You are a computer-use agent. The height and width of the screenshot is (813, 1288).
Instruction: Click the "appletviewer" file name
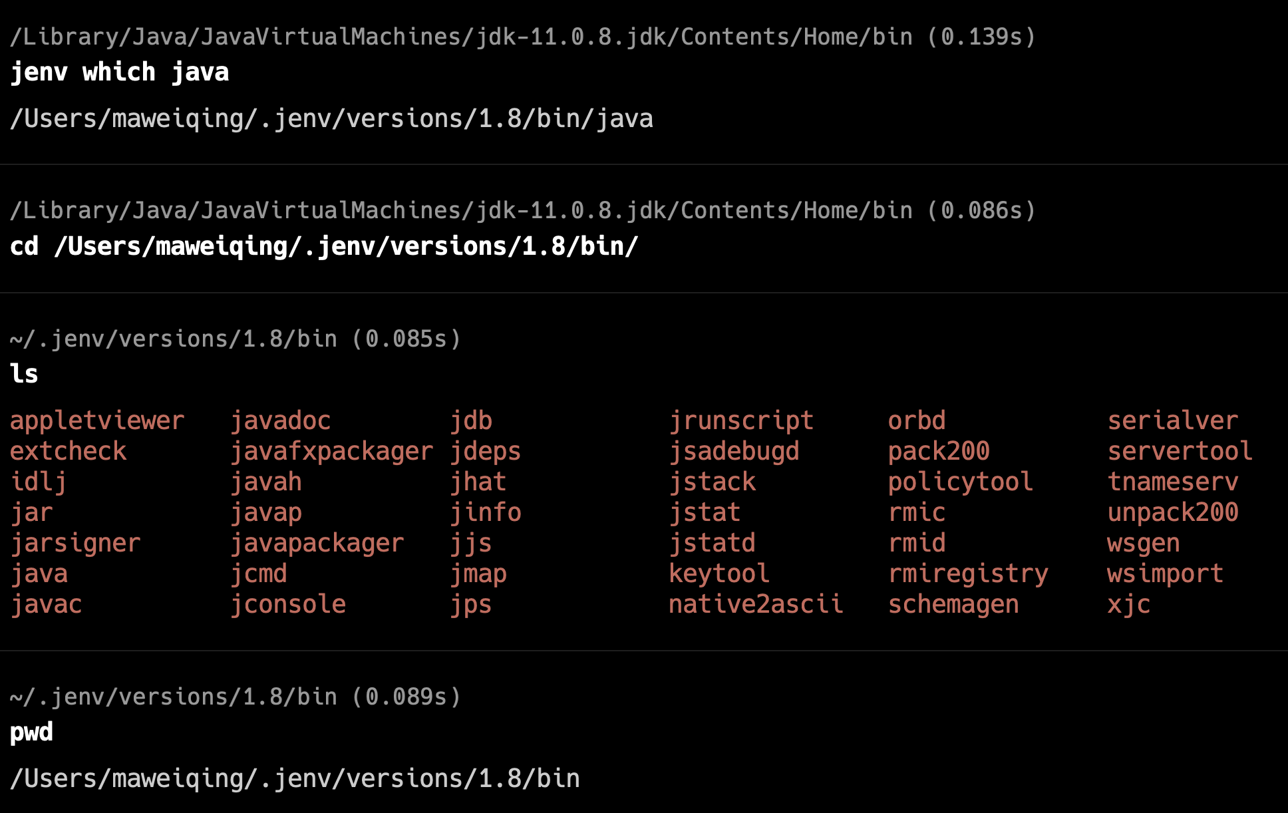[x=97, y=420]
